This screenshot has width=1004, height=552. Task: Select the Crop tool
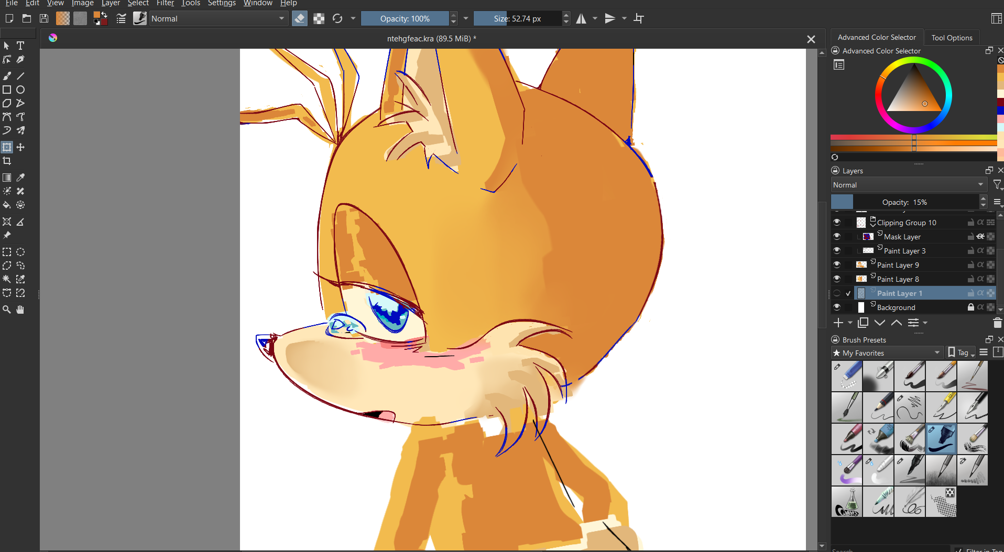pyautogui.click(x=7, y=161)
